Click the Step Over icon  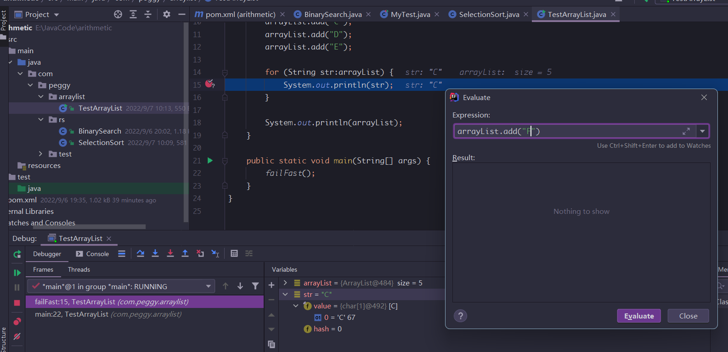point(141,253)
